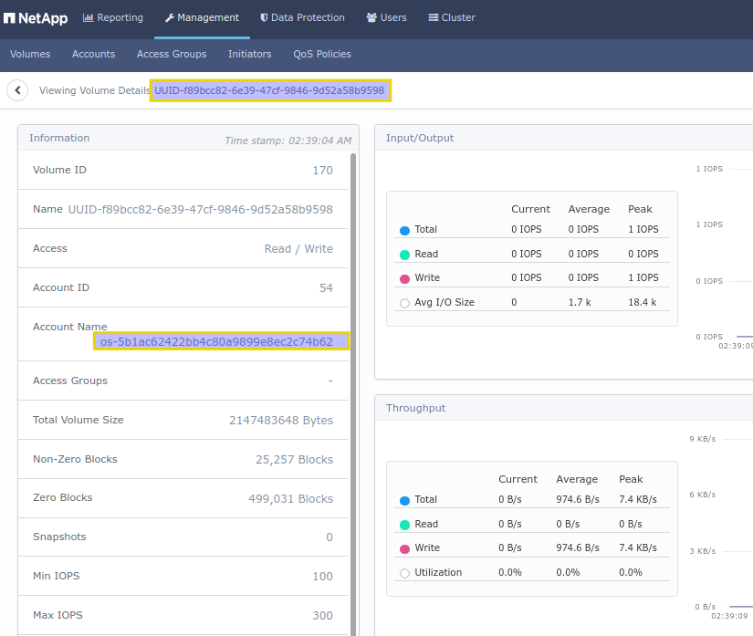Click the Input/Output panel header
Viewport: 753px width, 636px height.
564,138
